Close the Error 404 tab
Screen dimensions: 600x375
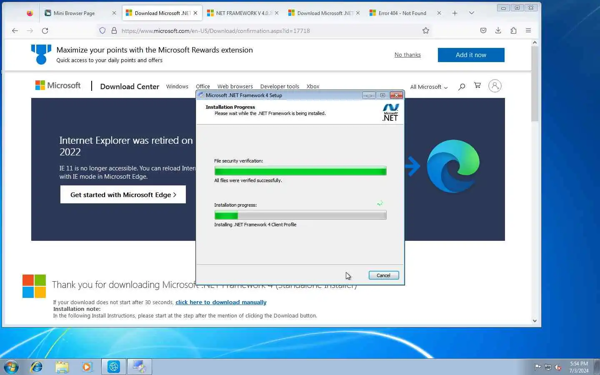pos(439,13)
